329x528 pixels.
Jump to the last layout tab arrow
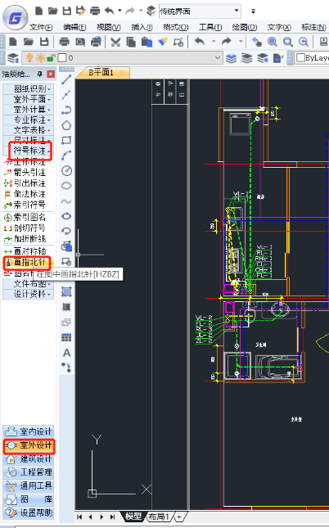coord(112,517)
